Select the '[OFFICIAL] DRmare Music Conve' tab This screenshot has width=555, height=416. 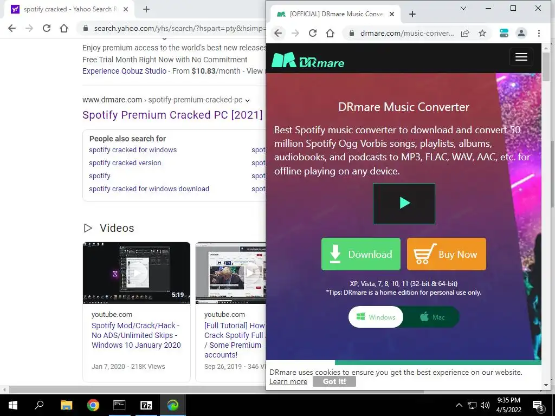(x=335, y=14)
